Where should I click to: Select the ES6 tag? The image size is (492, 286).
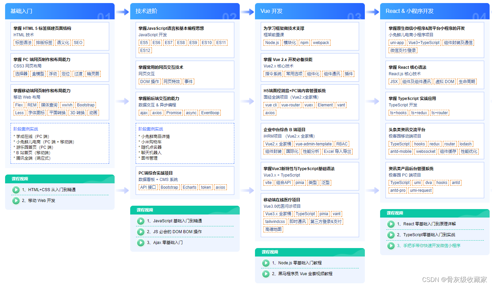156,43
